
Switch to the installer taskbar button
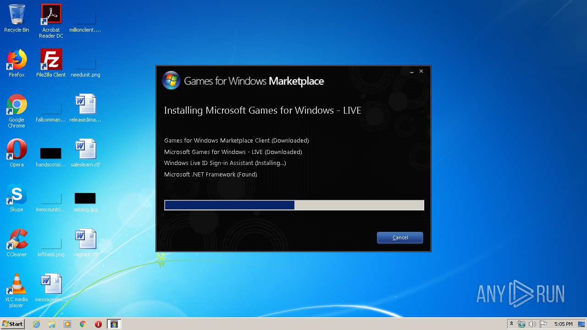pos(114,324)
